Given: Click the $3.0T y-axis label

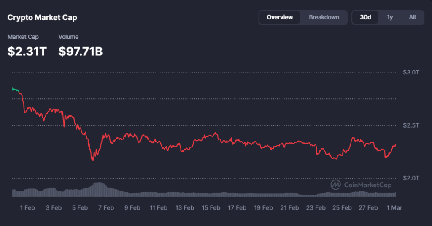Looking at the screenshot, I should (411, 73).
